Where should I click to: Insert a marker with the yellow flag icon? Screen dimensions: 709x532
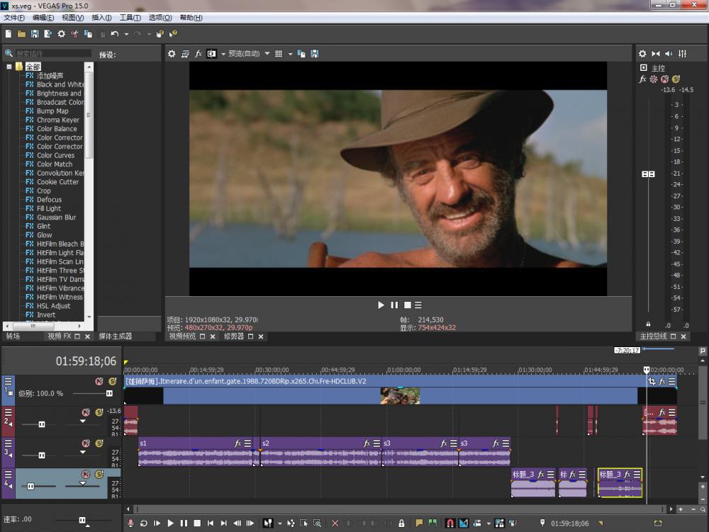pyautogui.click(x=419, y=523)
